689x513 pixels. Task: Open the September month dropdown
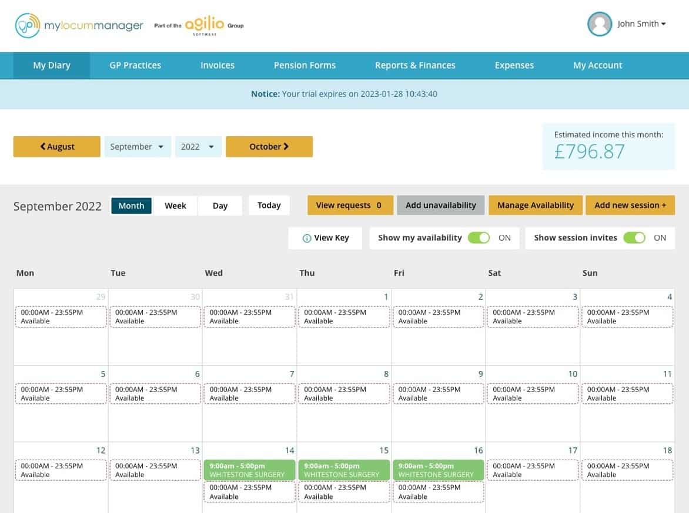(x=138, y=146)
